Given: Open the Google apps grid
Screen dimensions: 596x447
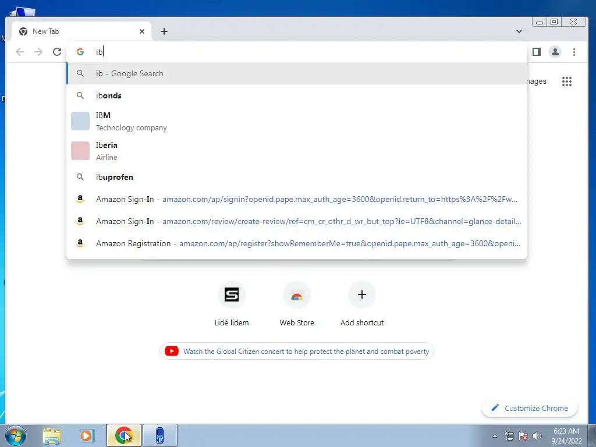Looking at the screenshot, I should tap(567, 81).
